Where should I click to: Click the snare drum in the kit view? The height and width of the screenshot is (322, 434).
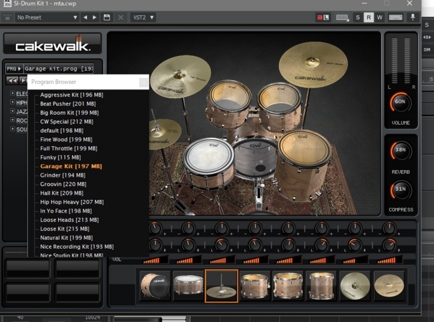(x=208, y=162)
